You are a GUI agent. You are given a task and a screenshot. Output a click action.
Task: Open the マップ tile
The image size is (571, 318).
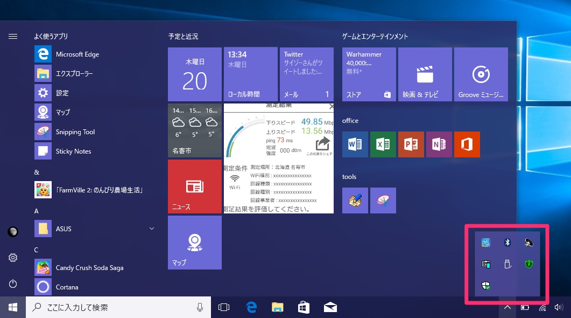[x=194, y=243]
